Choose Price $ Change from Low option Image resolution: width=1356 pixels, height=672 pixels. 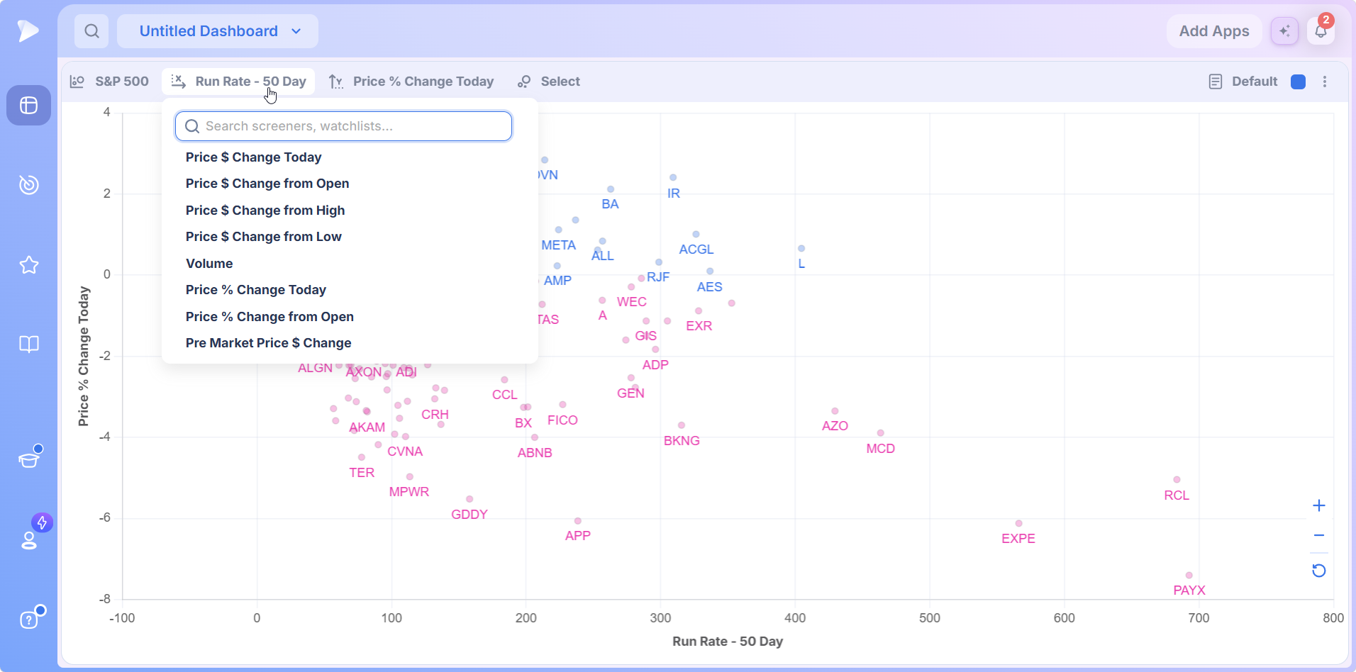(264, 237)
